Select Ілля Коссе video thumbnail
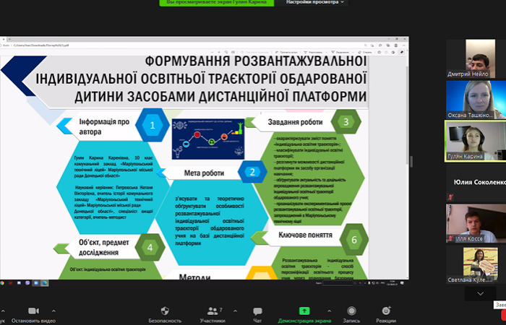Viewport: 506px width, 325px height. click(475, 222)
